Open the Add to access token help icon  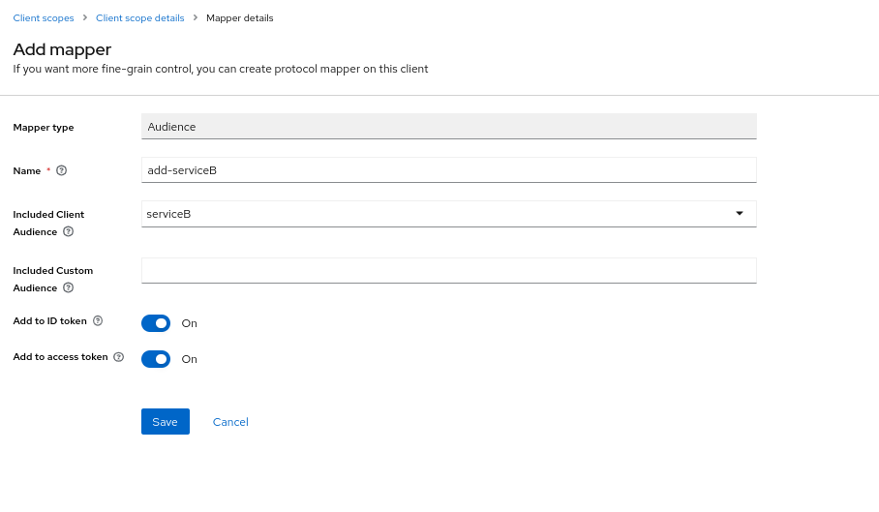point(119,357)
